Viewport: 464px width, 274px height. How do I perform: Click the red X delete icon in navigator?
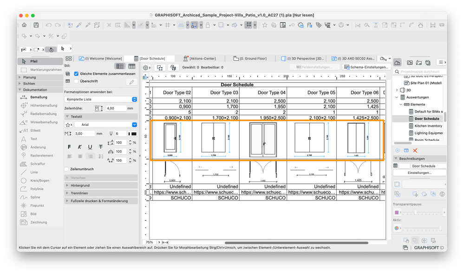tap(415, 150)
